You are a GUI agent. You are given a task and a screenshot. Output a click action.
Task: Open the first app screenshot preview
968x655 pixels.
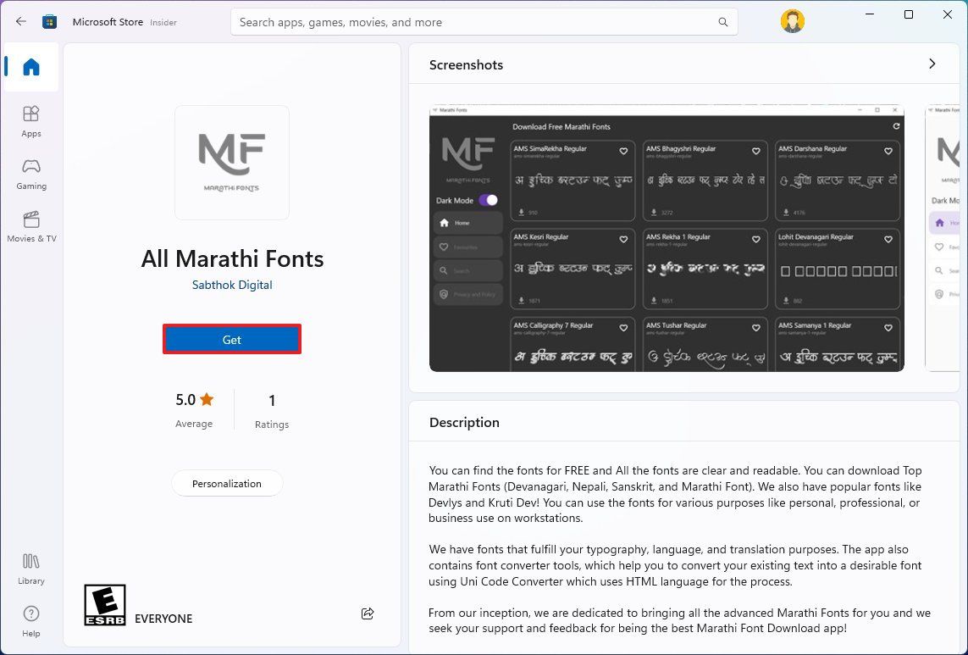[666, 238]
